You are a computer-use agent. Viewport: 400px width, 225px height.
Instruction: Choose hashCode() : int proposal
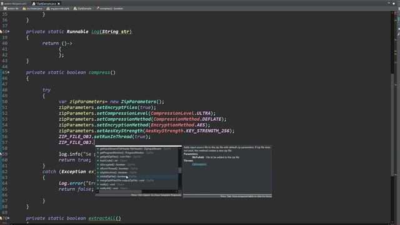coord(137,161)
